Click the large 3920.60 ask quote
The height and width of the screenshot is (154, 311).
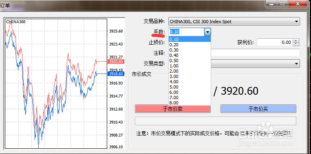[x=240, y=91]
